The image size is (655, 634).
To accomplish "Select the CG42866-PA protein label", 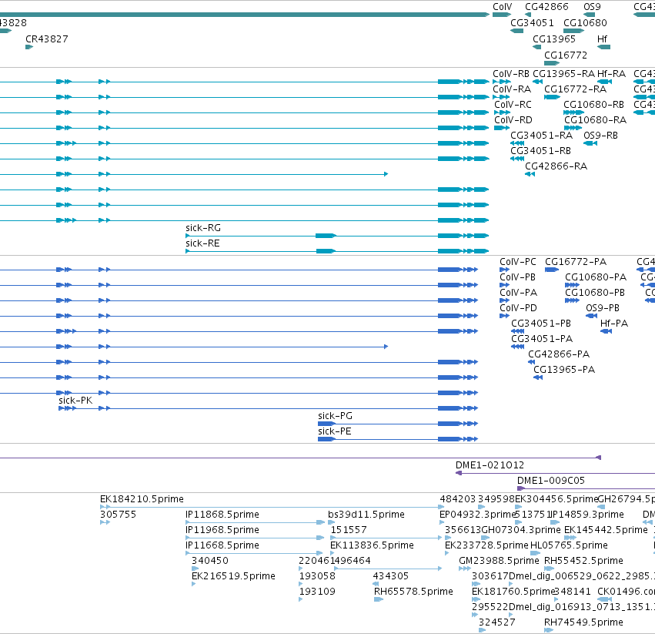I will (559, 354).
